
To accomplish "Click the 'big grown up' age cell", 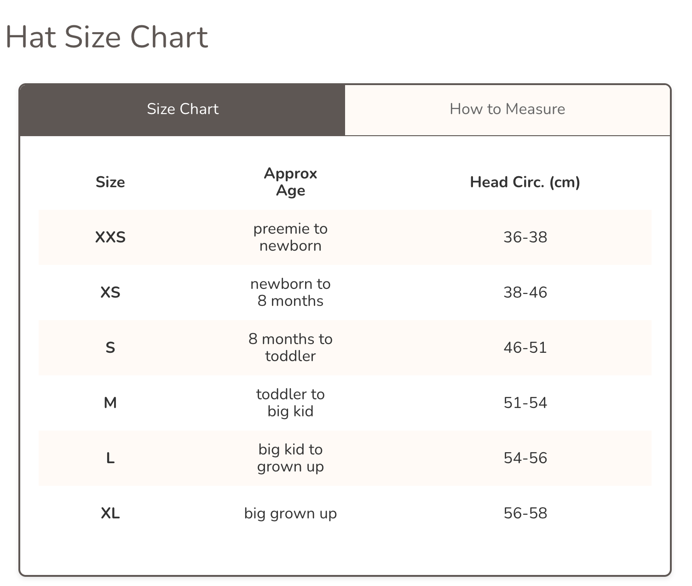I will click(290, 513).
